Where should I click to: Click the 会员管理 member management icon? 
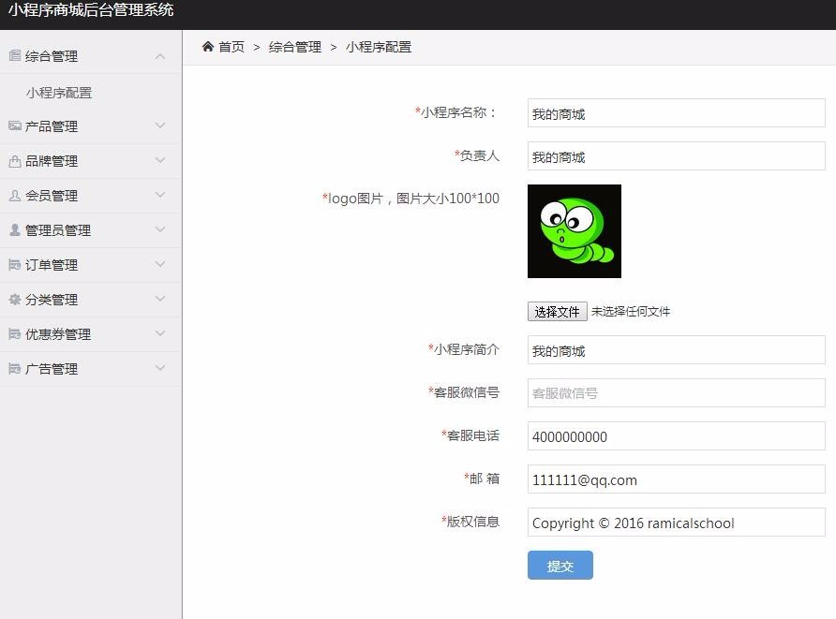pos(13,195)
